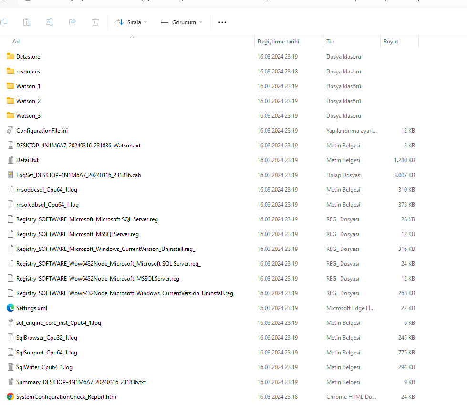Click the Settings.xml file name
This screenshot has width=467, height=416.
coord(31,308)
